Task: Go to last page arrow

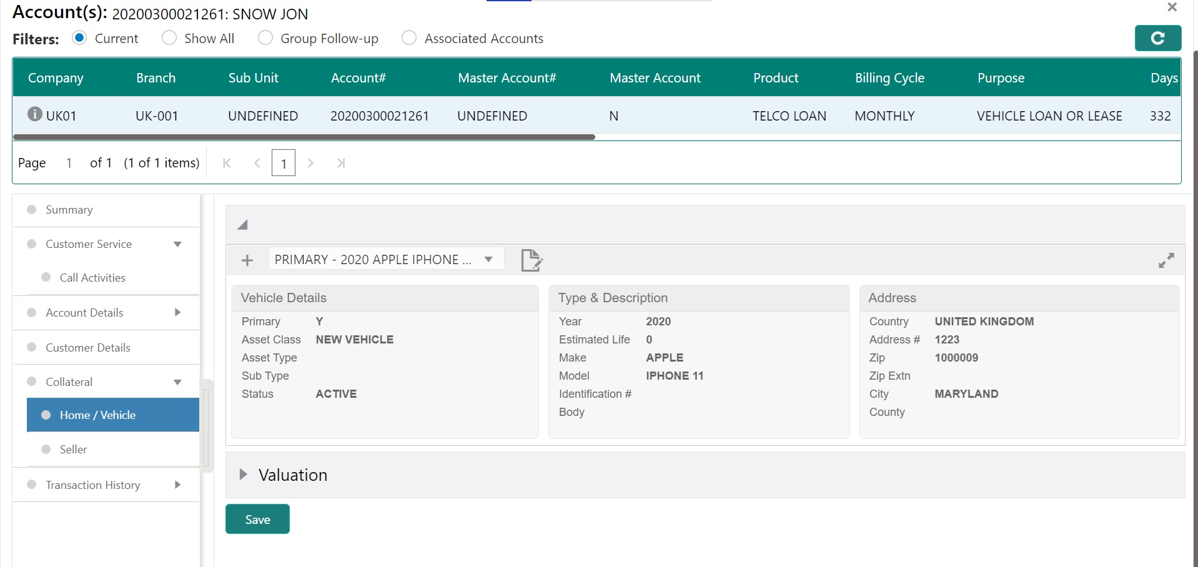Action: [340, 163]
